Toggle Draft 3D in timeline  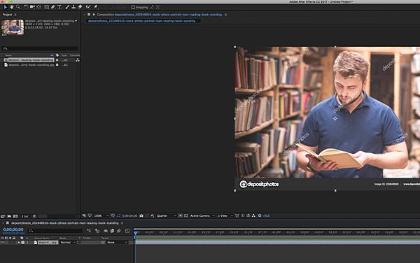(x=97, y=231)
